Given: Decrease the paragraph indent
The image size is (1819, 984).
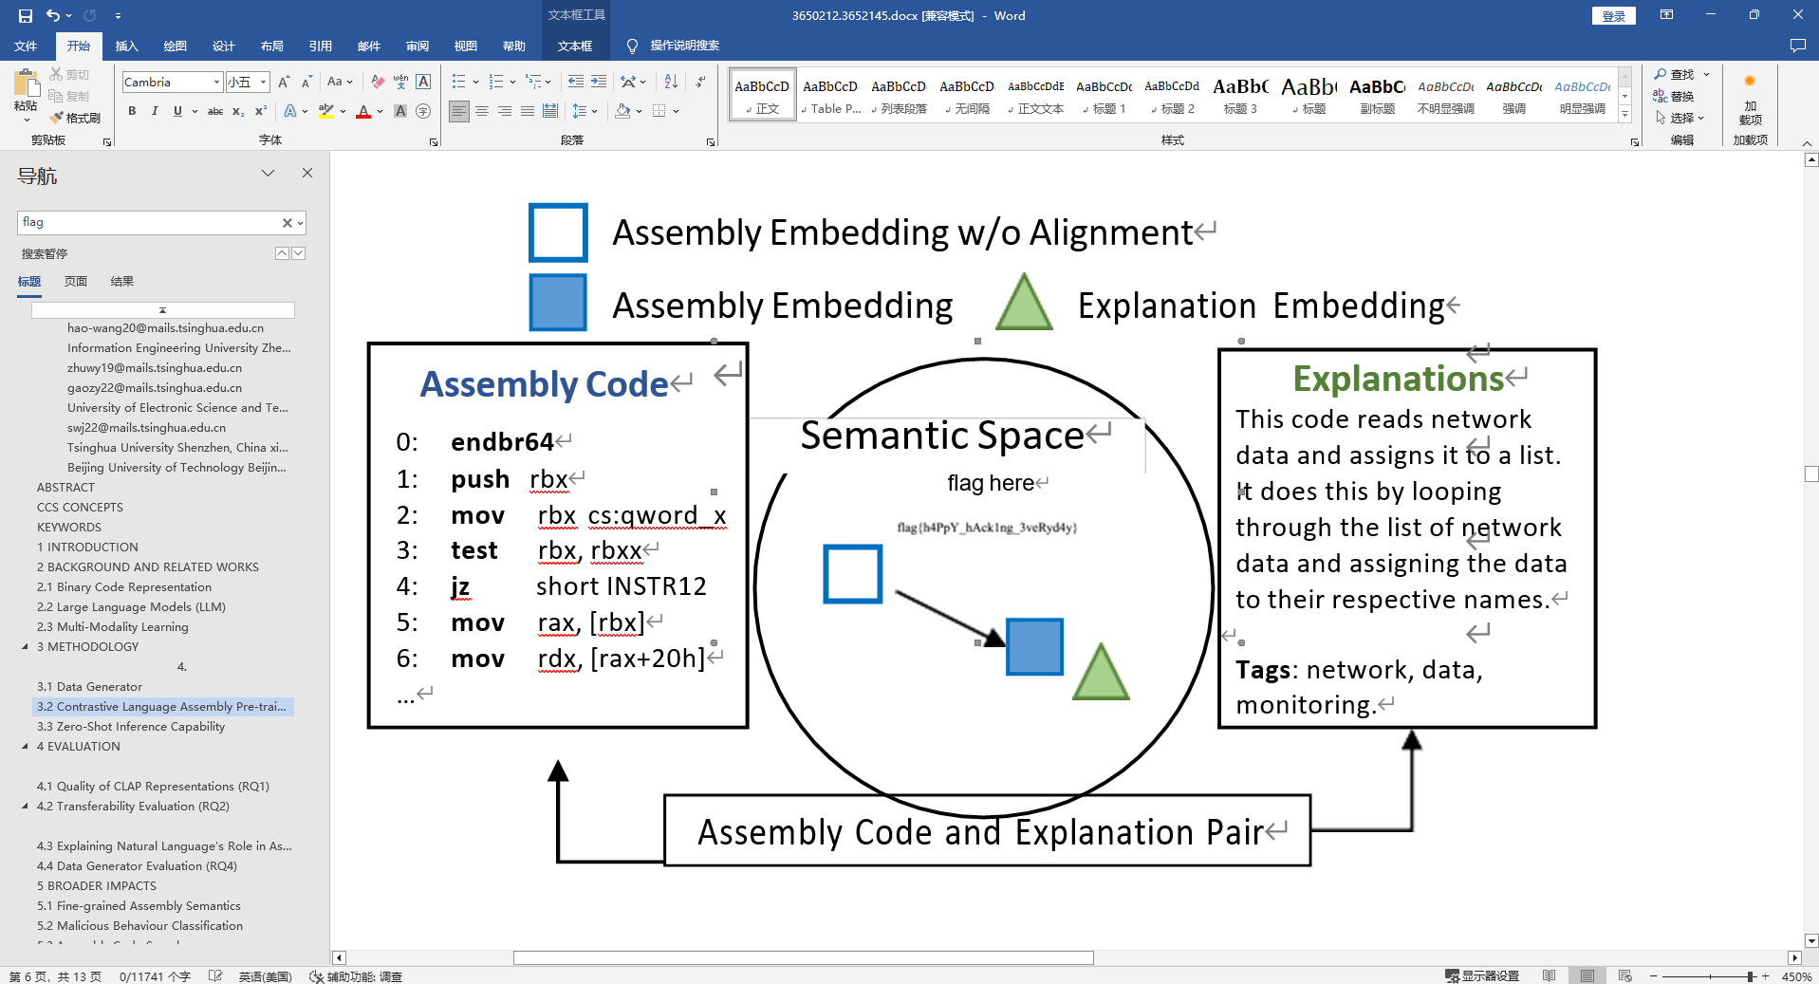Looking at the screenshot, I should tap(576, 82).
